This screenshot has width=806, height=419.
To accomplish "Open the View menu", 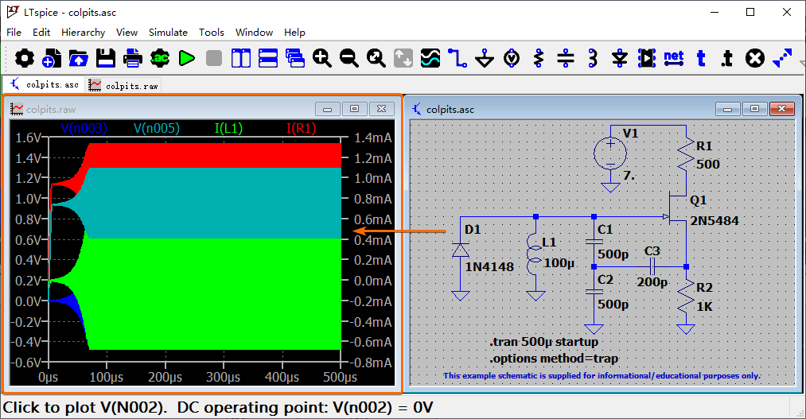I will pyautogui.click(x=127, y=33).
